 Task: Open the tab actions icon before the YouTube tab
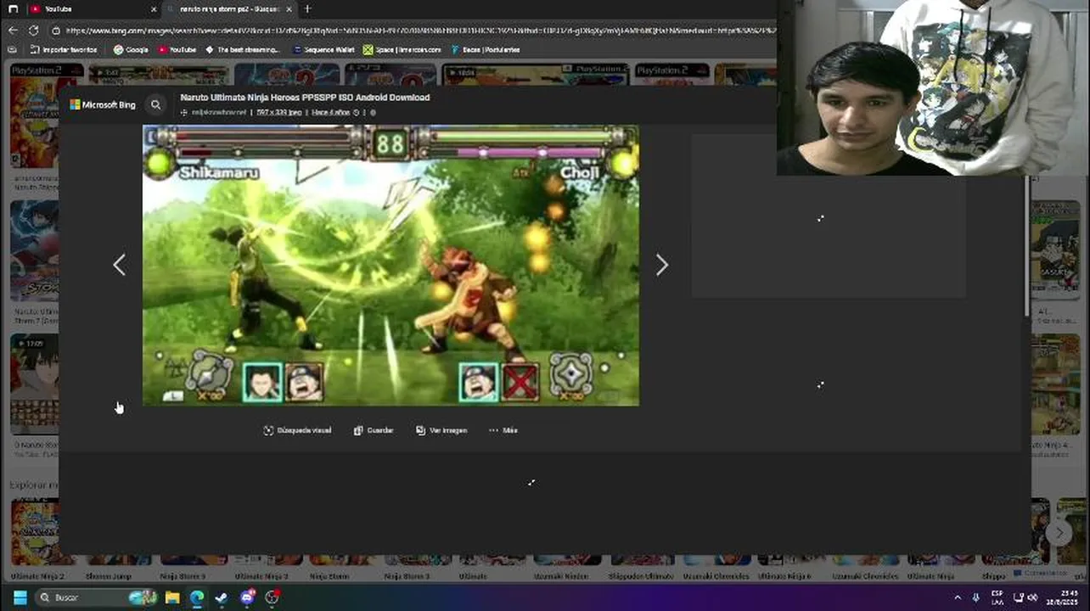[13, 8]
